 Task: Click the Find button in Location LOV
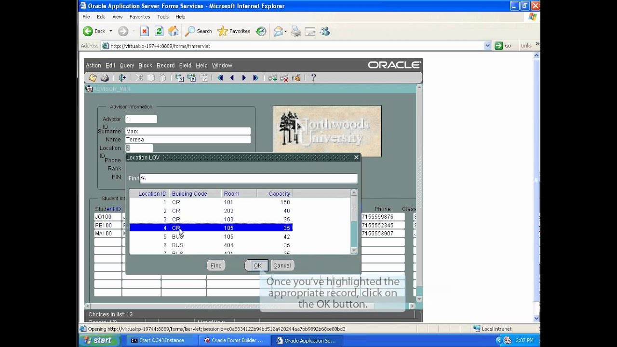tap(216, 266)
